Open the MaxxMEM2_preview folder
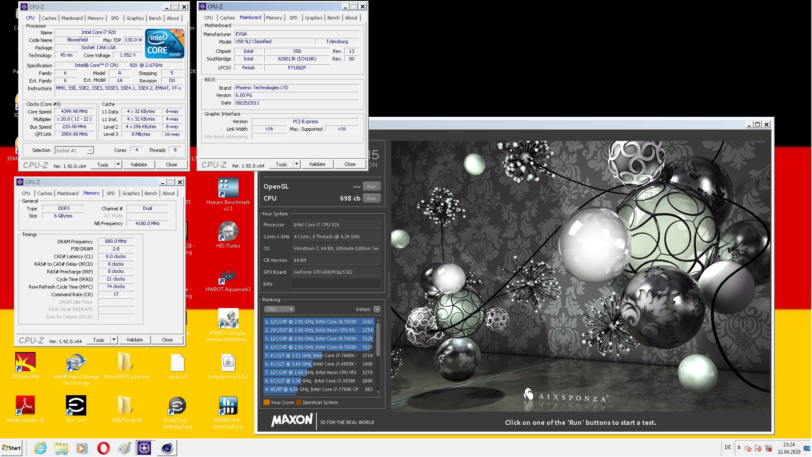The image size is (812, 457). point(126,366)
